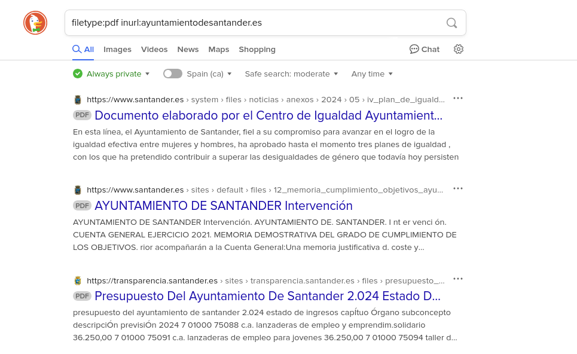
Task: Click the santander.es 12_memoria_cumplimiento URL
Action: (x=265, y=190)
